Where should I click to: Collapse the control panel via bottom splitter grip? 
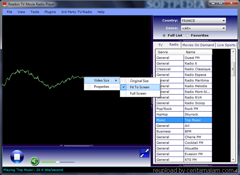click(76, 146)
